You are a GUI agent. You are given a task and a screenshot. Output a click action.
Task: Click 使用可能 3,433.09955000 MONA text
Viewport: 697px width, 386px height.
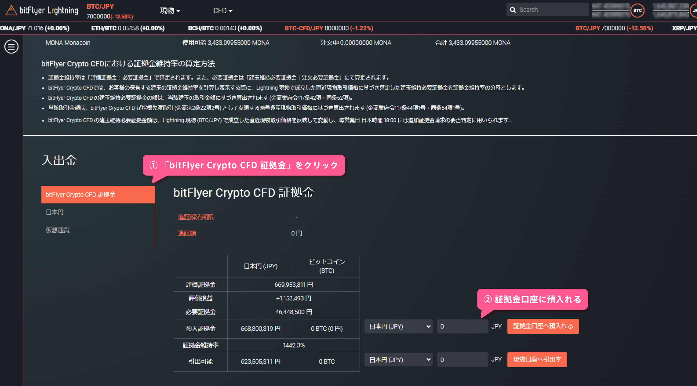[226, 43]
